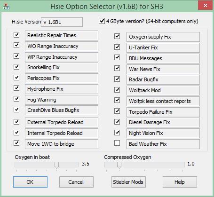This screenshot has width=214, height=197.
Task: Click the Realistic Repair Times label box
Action: [62, 36]
